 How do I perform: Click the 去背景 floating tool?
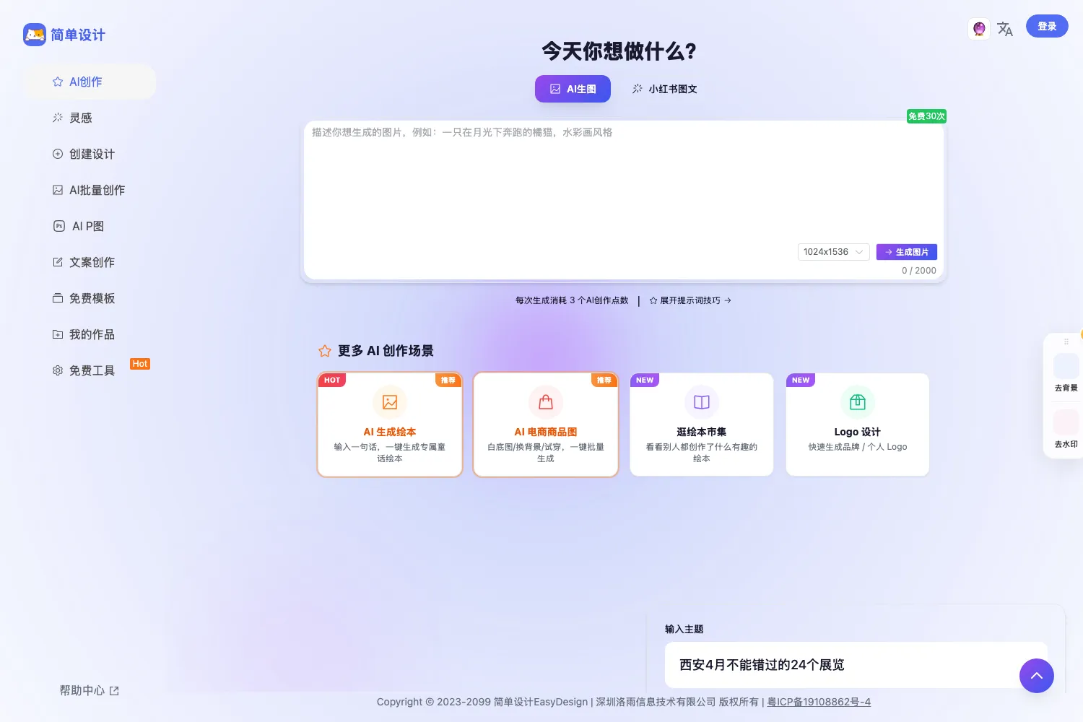(x=1066, y=373)
